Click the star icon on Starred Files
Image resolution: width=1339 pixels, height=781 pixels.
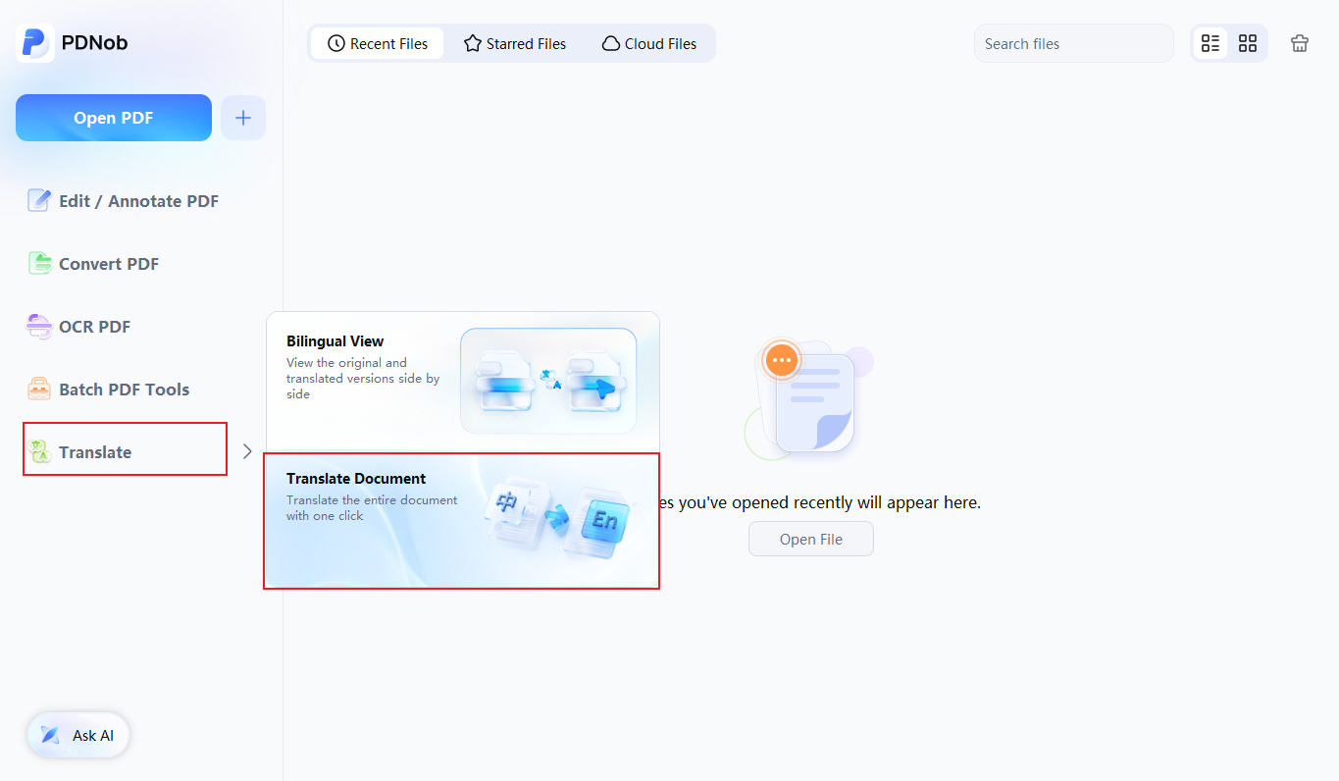click(x=473, y=44)
